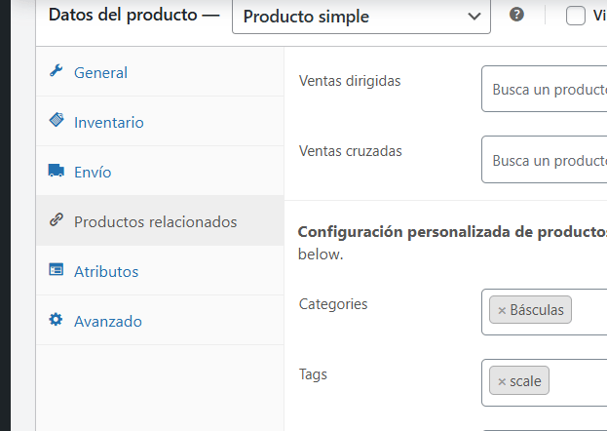Image resolution: width=607 pixels, height=431 pixels.
Task: Switch to the Inventario tab
Action: pos(108,122)
